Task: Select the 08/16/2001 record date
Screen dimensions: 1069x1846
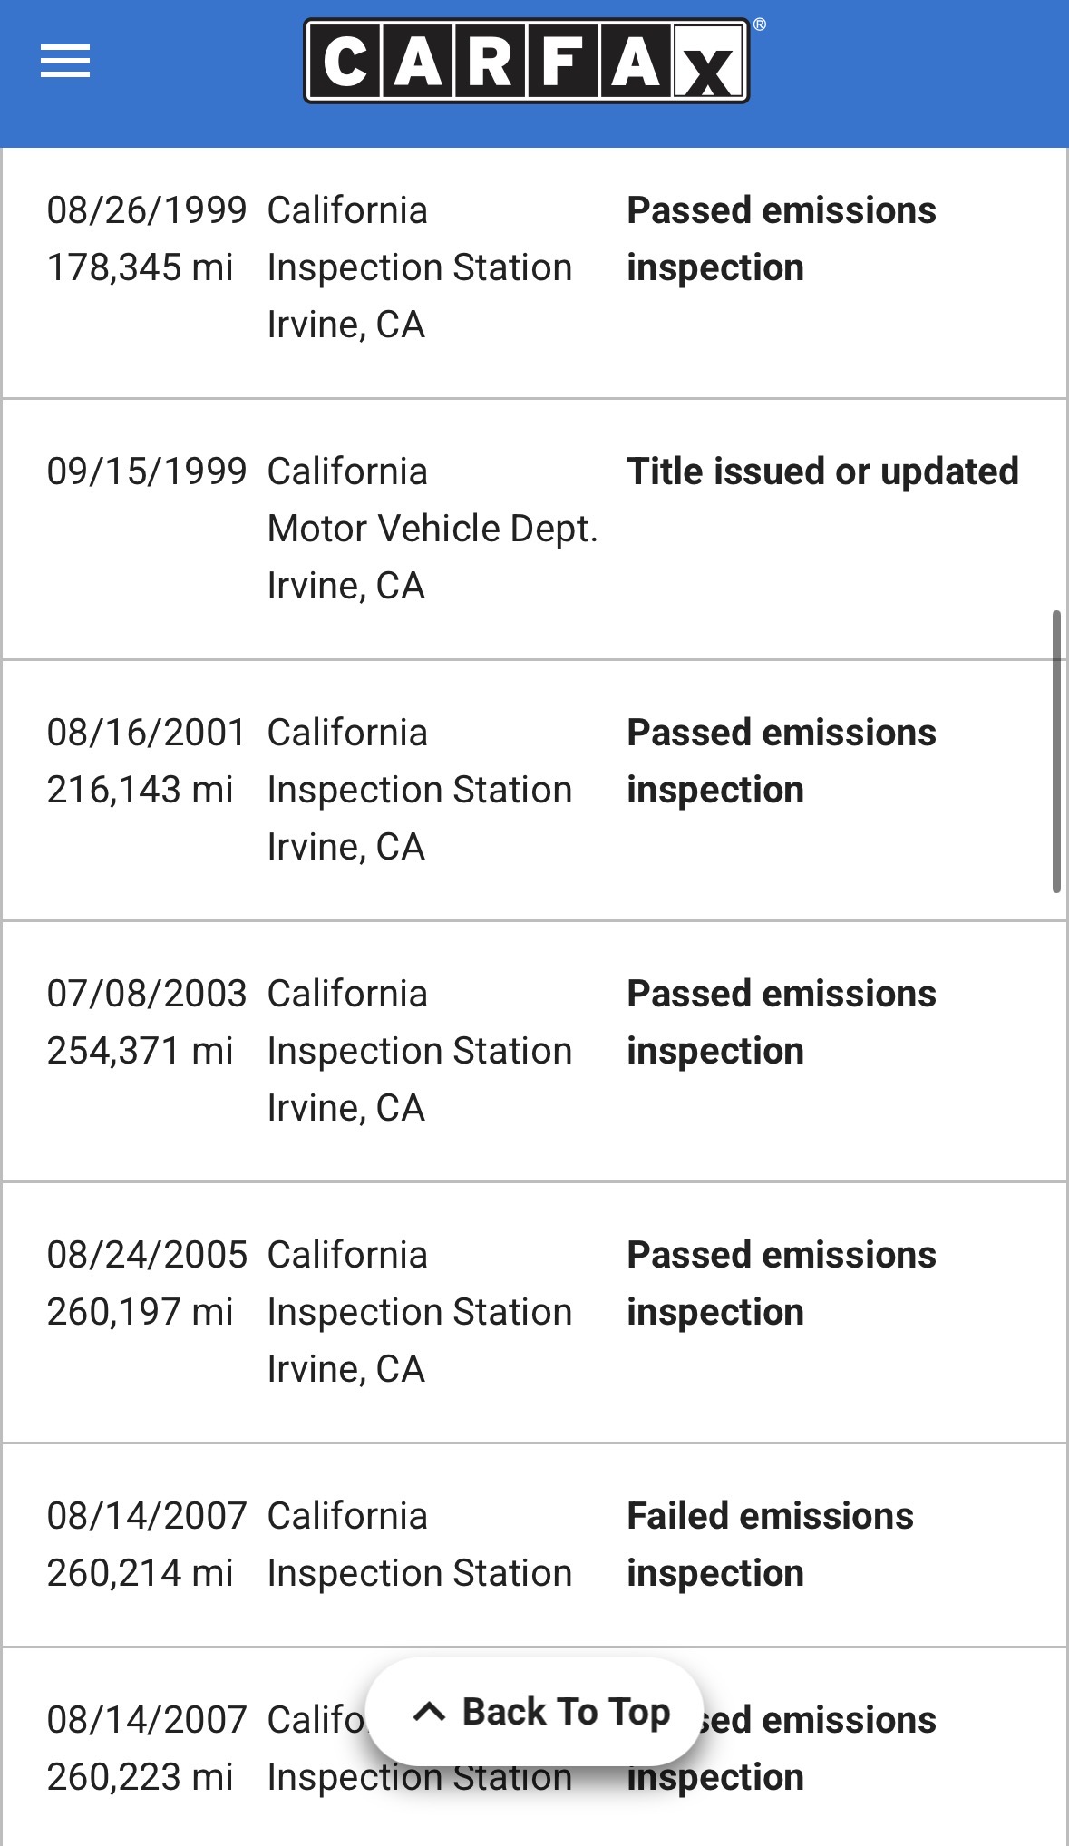Action: pos(147,733)
